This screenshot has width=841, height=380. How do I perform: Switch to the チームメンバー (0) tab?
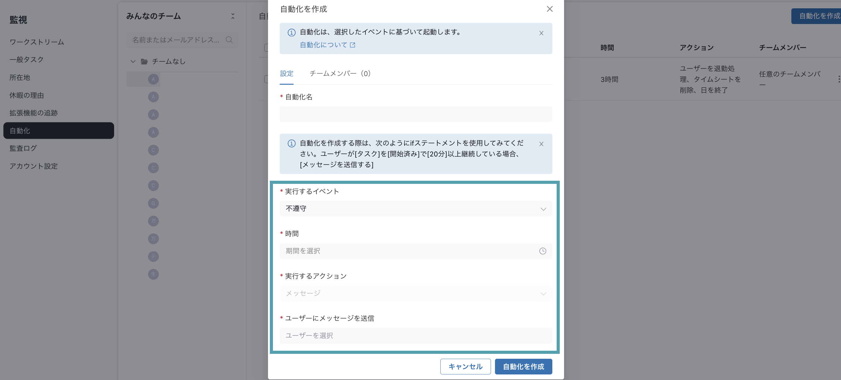(x=340, y=73)
